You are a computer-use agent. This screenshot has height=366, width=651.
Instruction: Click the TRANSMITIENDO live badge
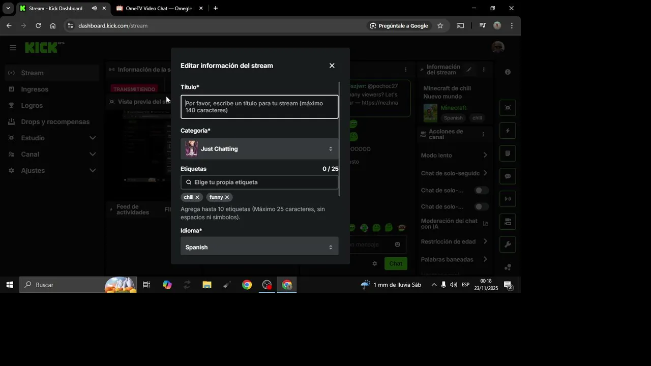click(134, 89)
